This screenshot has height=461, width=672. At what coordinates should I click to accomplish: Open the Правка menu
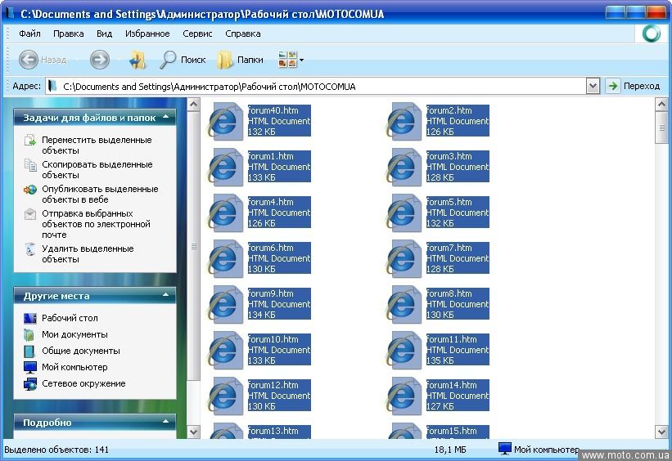(x=68, y=34)
